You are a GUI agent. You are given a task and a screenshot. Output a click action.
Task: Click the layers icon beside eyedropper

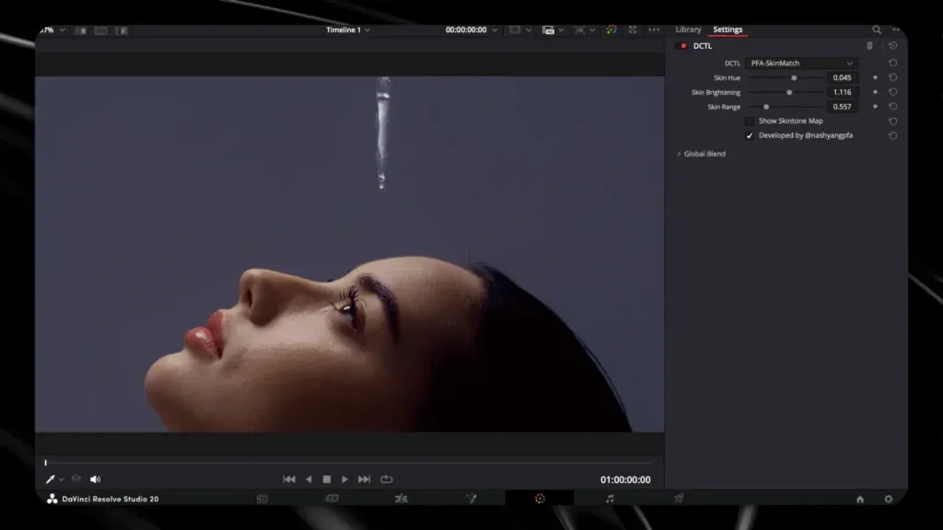click(x=76, y=478)
